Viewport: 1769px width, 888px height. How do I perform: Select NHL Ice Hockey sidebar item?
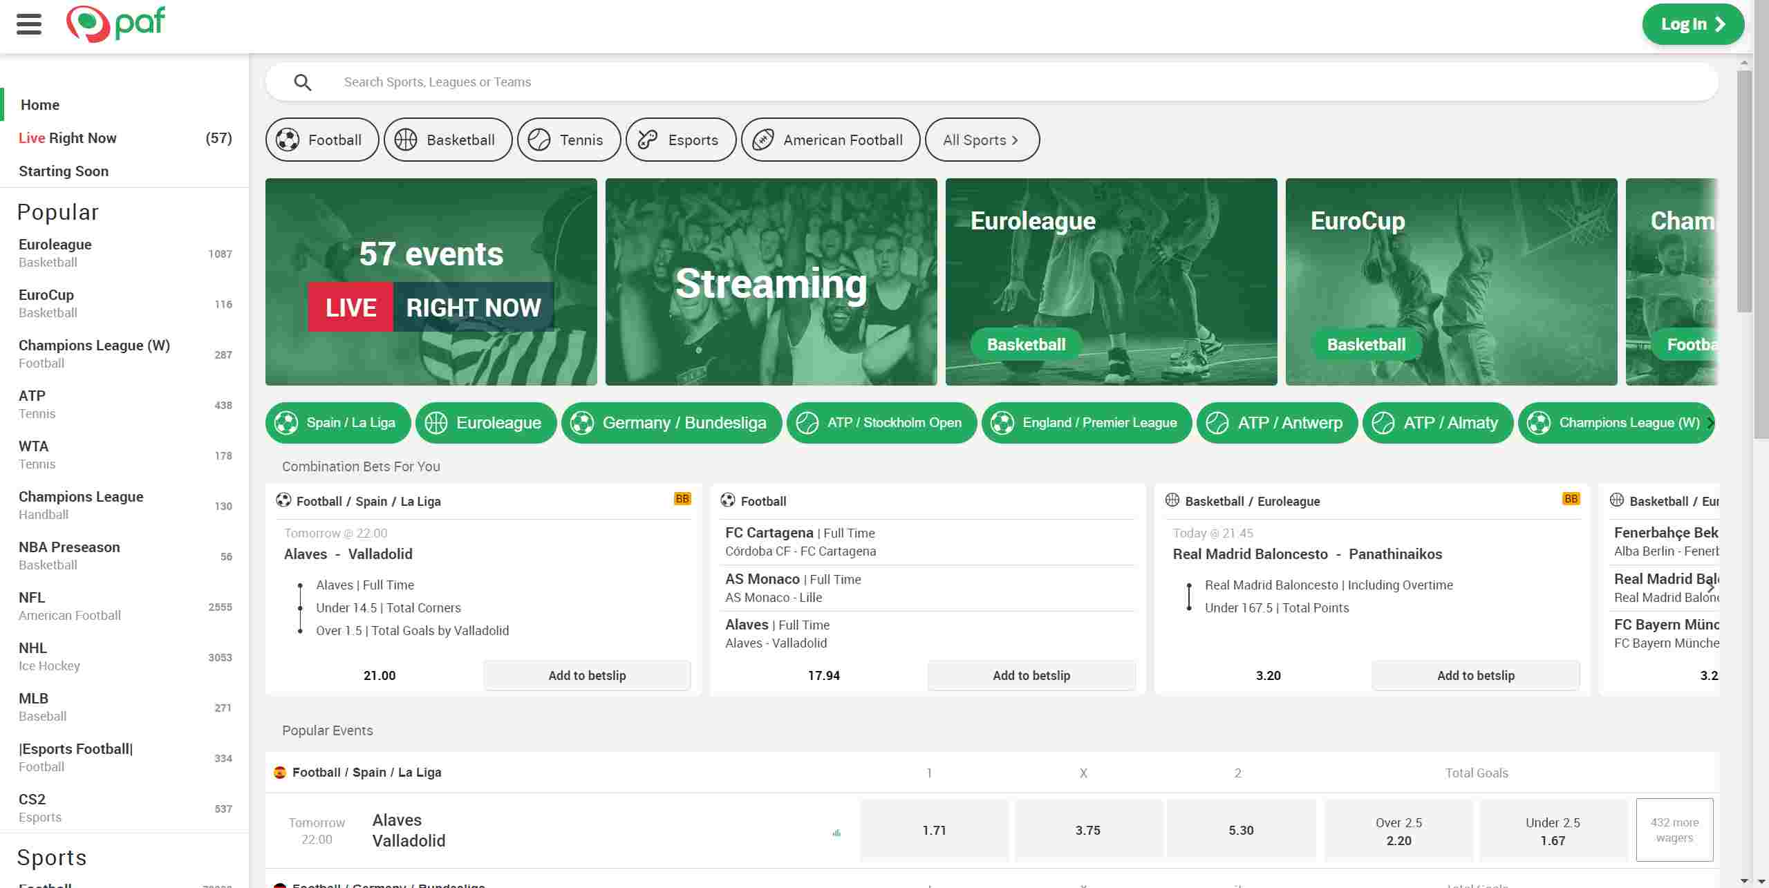click(124, 657)
